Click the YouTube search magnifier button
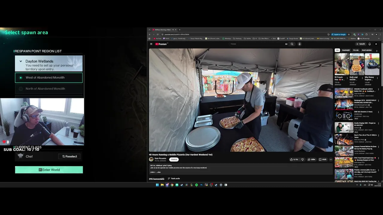 click(292, 44)
